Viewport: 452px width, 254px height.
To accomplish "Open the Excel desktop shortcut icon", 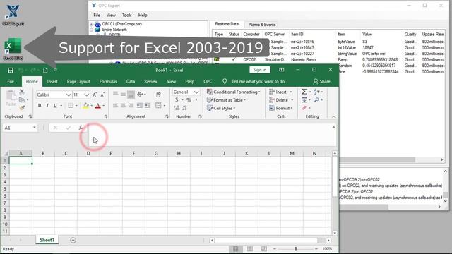I will [13, 49].
